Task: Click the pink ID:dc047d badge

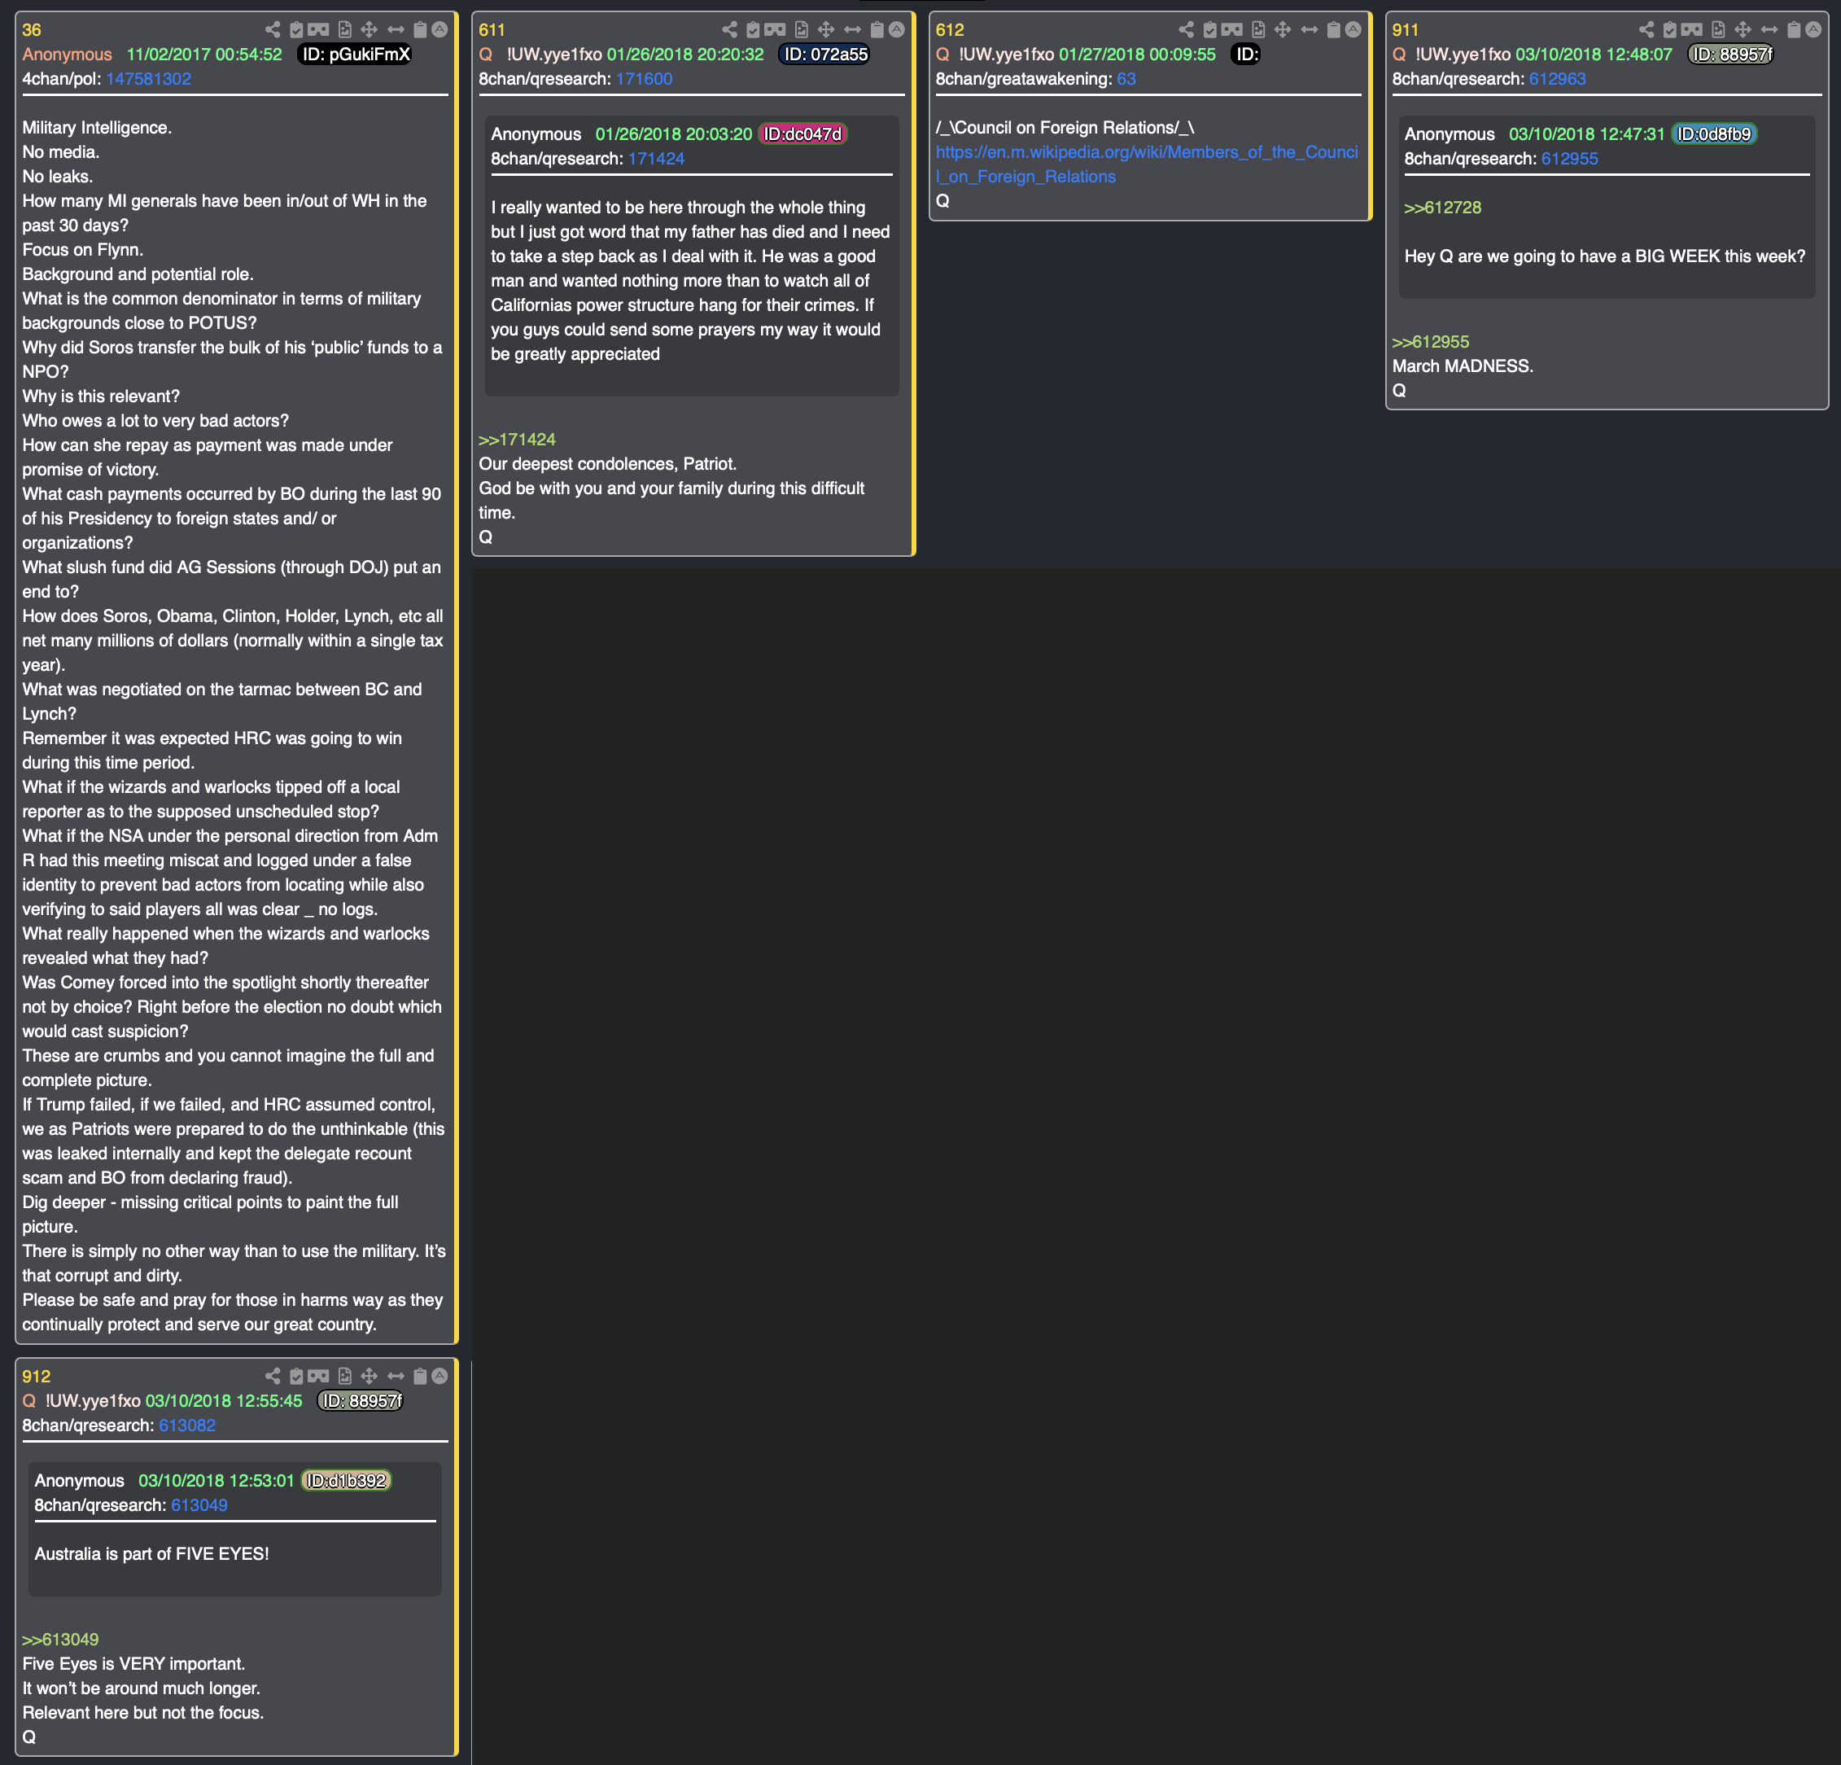Action: [803, 134]
